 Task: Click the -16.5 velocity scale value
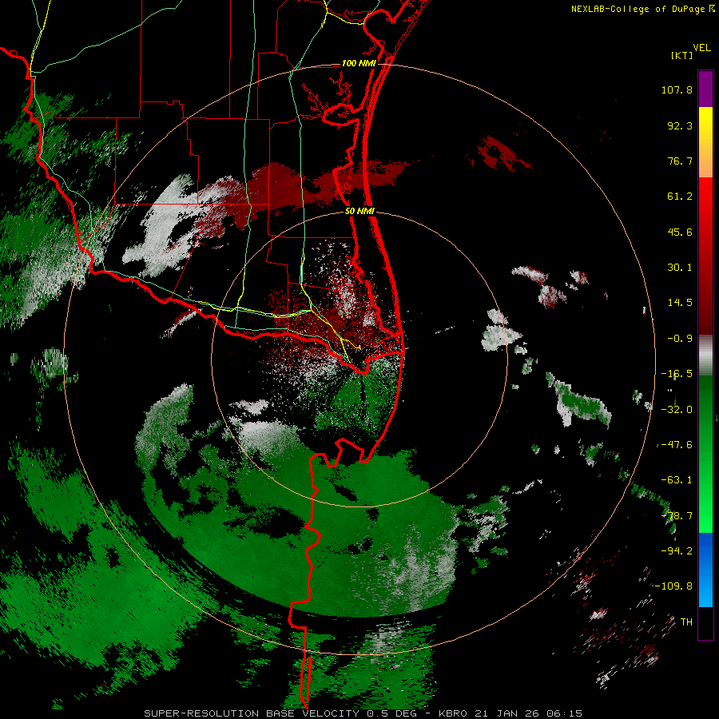(677, 374)
